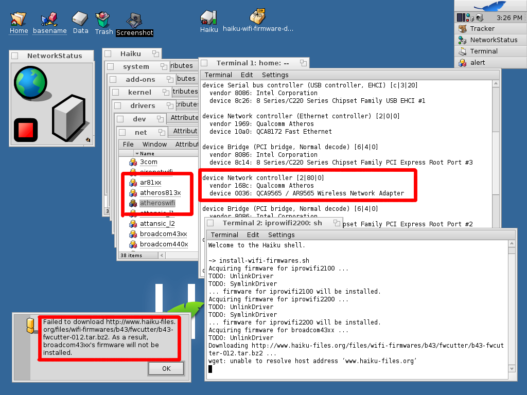The width and height of the screenshot is (527, 395).
Task: Click Terminal 2 scrollbar down arrow
Action: [x=512, y=368]
